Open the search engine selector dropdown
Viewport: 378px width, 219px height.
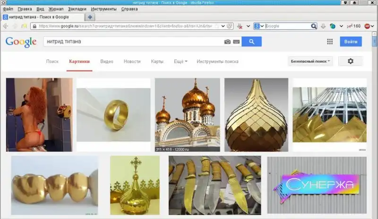pos(259,26)
